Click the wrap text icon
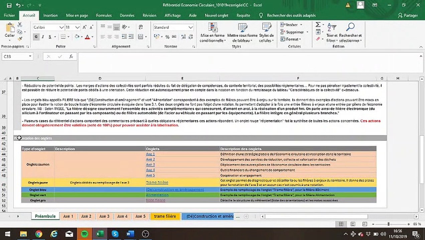425x240 pixels. coord(141,27)
